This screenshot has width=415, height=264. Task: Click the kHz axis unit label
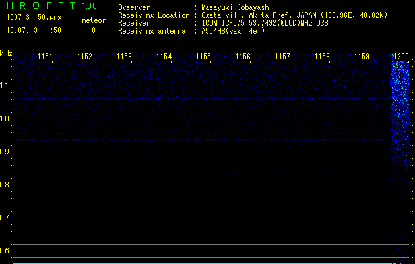point(6,53)
